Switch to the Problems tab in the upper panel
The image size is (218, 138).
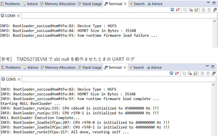point(10,4)
